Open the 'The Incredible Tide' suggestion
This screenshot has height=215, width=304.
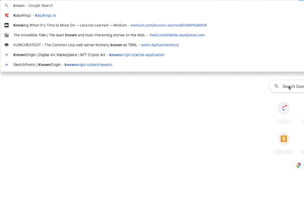click(x=152, y=35)
